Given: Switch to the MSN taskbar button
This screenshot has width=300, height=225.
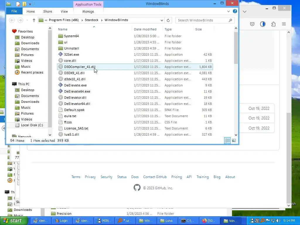Looking at the screenshot, I should (104, 221).
